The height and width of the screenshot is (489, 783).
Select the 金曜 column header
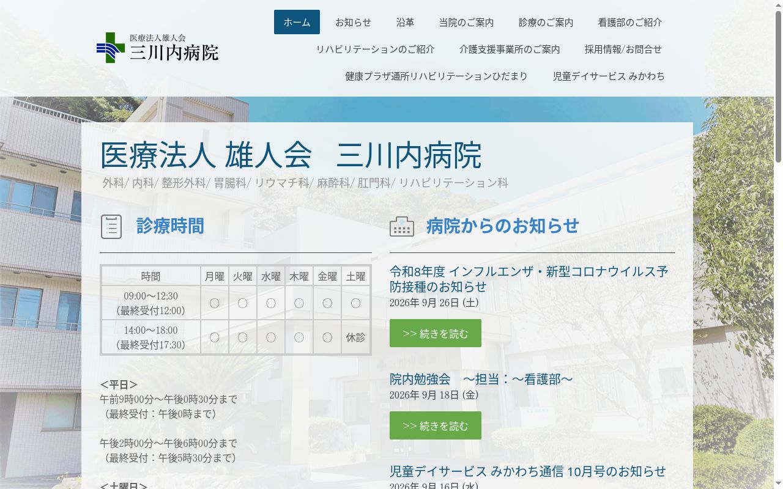(327, 276)
